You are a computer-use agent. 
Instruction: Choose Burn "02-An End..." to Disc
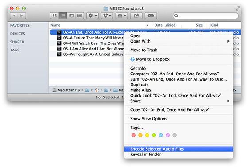click(179, 79)
